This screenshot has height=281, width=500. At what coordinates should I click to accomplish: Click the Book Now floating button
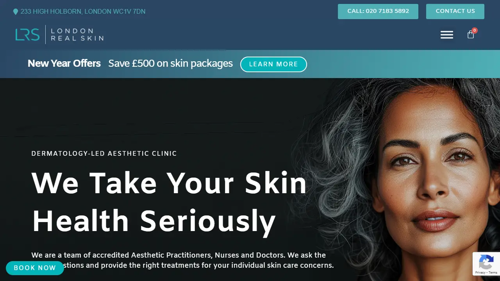35,268
